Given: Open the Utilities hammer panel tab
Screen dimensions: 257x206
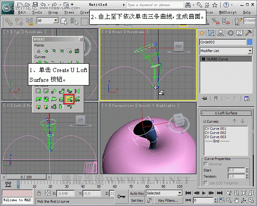Looking at the screenshot, I should tap(248, 33).
